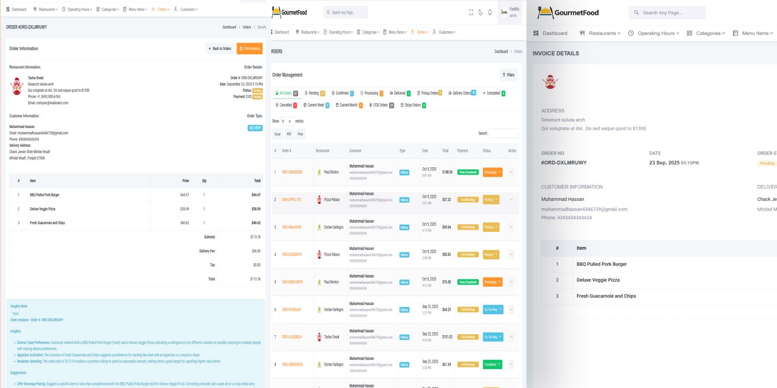Viewport: 777px width, 388px height.
Task: Filter by the Current Week tab
Action: (316, 105)
